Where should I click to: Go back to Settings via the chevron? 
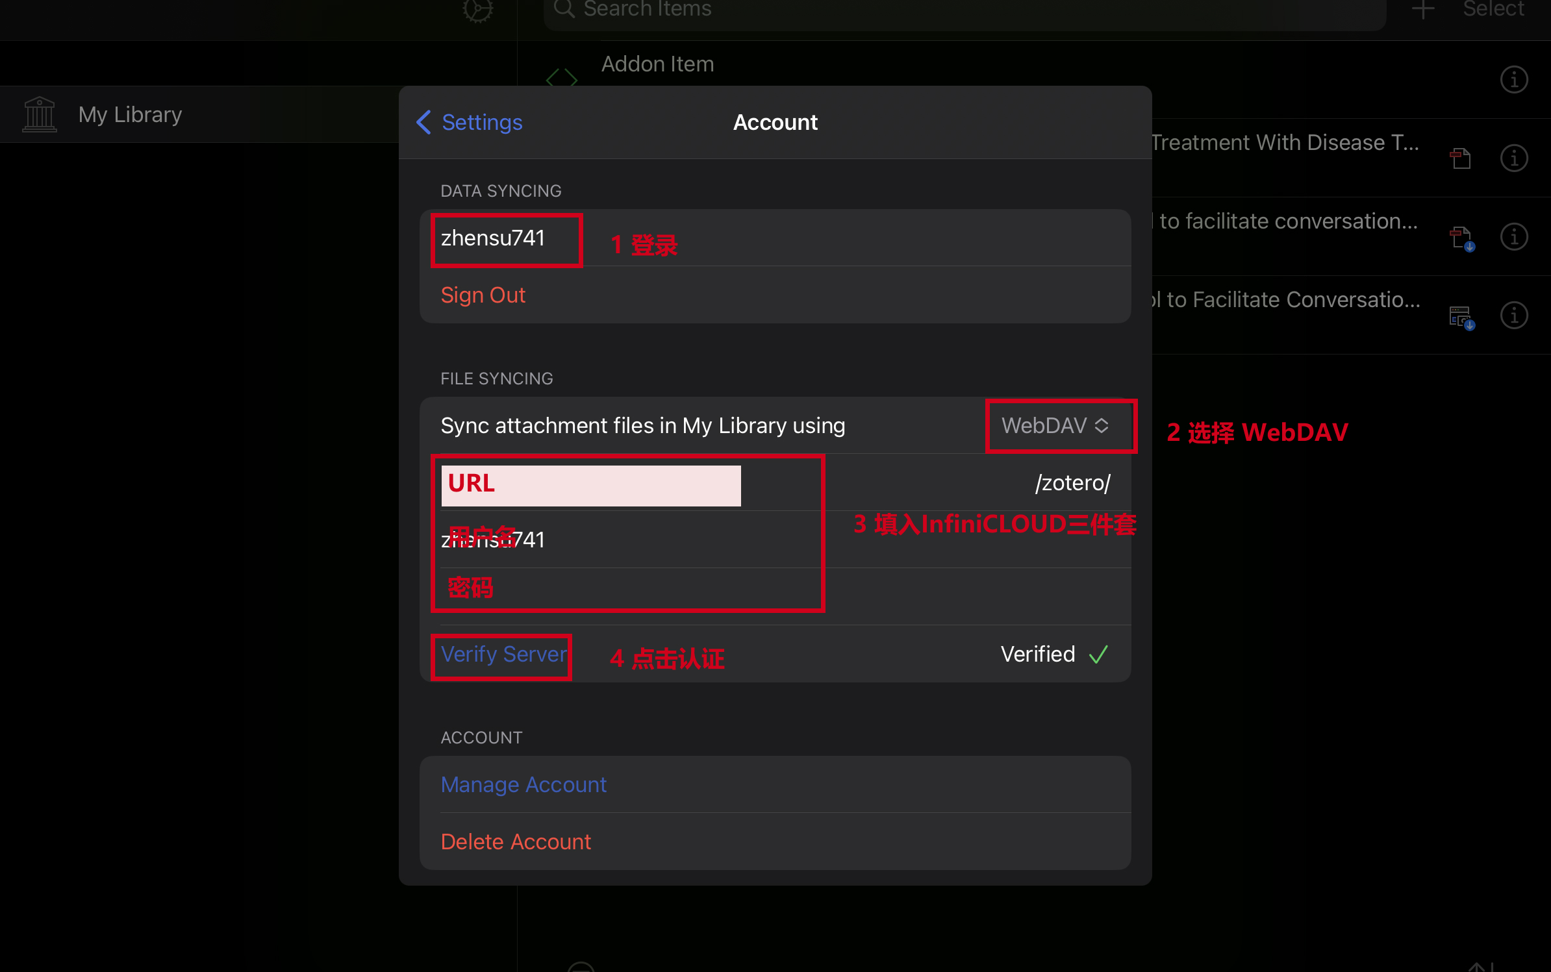tap(423, 122)
